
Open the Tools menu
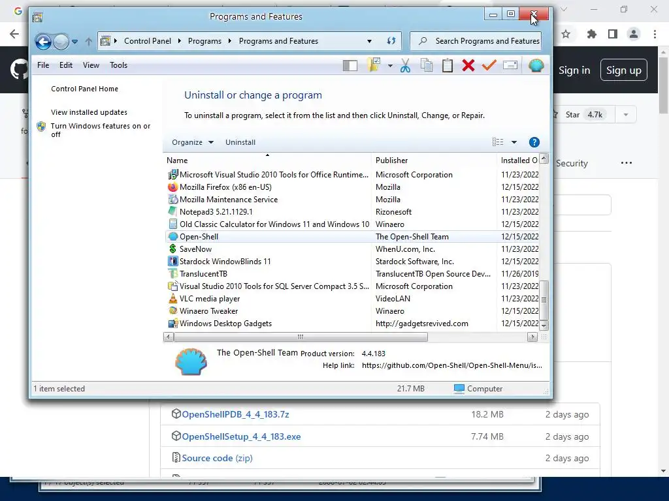click(x=119, y=65)
